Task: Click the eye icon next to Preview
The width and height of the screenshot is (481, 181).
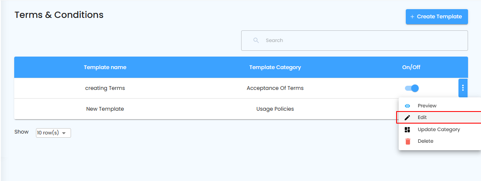Action: point(407,106)
